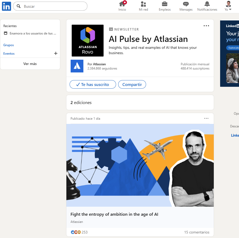The width and height of the screenshot is (239, 238).
Task: Open Fight the entropy of ambition article
Action: 114,214
